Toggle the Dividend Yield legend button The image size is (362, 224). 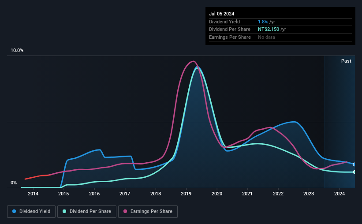[x=31, y=212]
